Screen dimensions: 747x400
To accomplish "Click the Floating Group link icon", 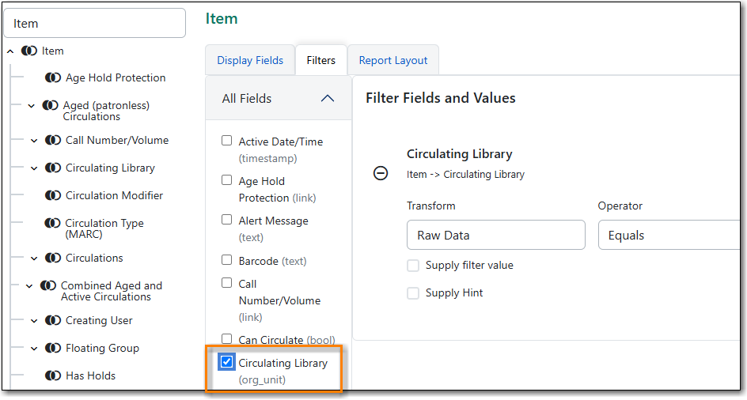I will tap(53, 348).
